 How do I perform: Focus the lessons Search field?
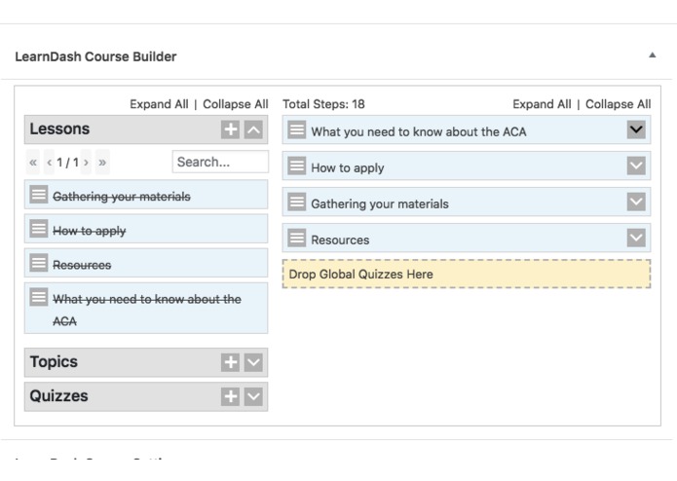pos(219,162)
